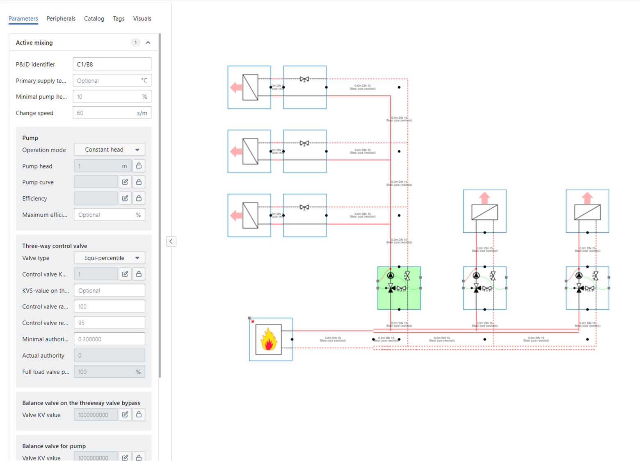This screenshot has height=461, width=640.
Task: Collapse the side panel with arrow button
Action: pos(171,241)
